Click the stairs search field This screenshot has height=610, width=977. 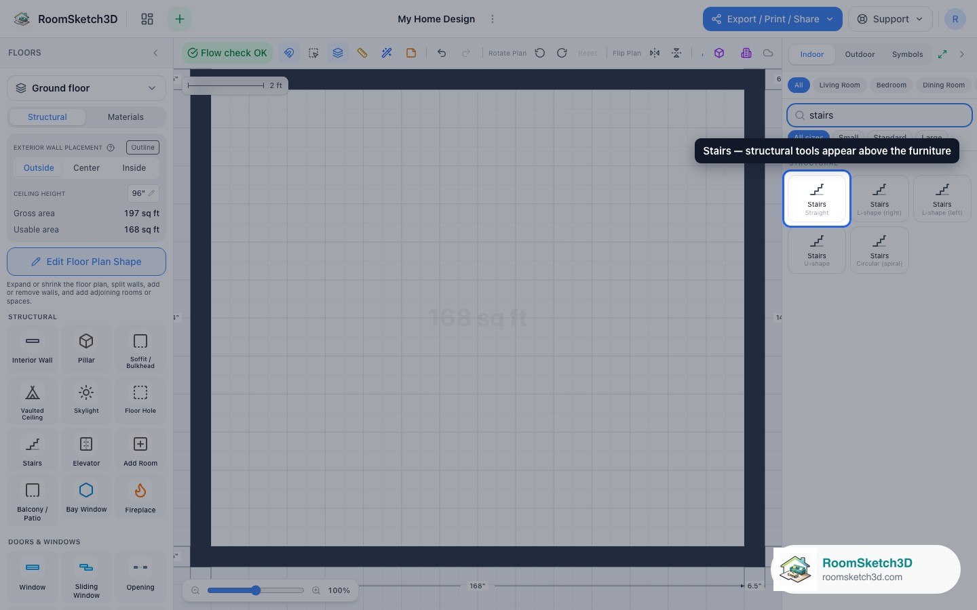(879, 115)
